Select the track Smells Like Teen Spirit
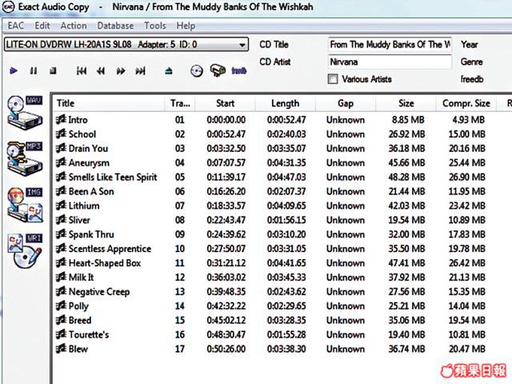Viewport: 512px width, 384px height. point(113,177)
